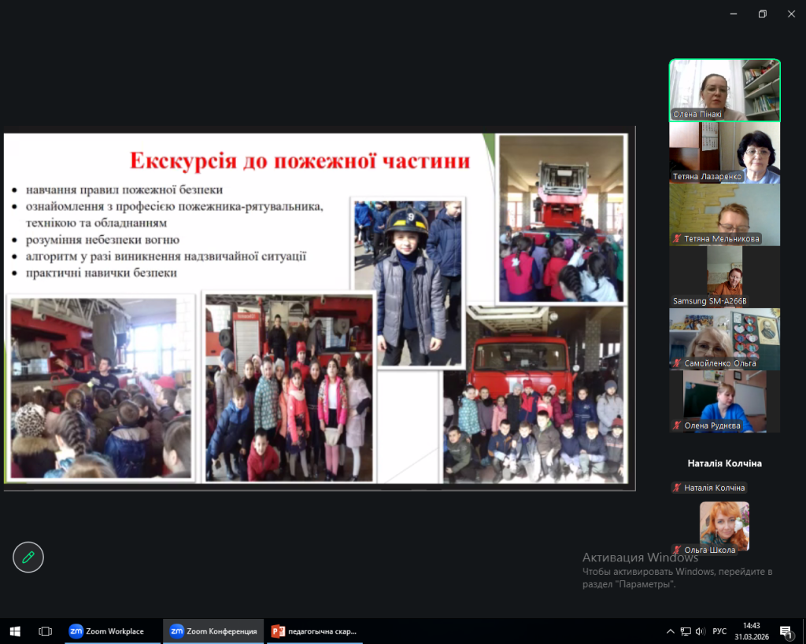Click the network tray icon
Image resolution: width=806 pixels, height=644 pixels.
[x=686, y=631]
